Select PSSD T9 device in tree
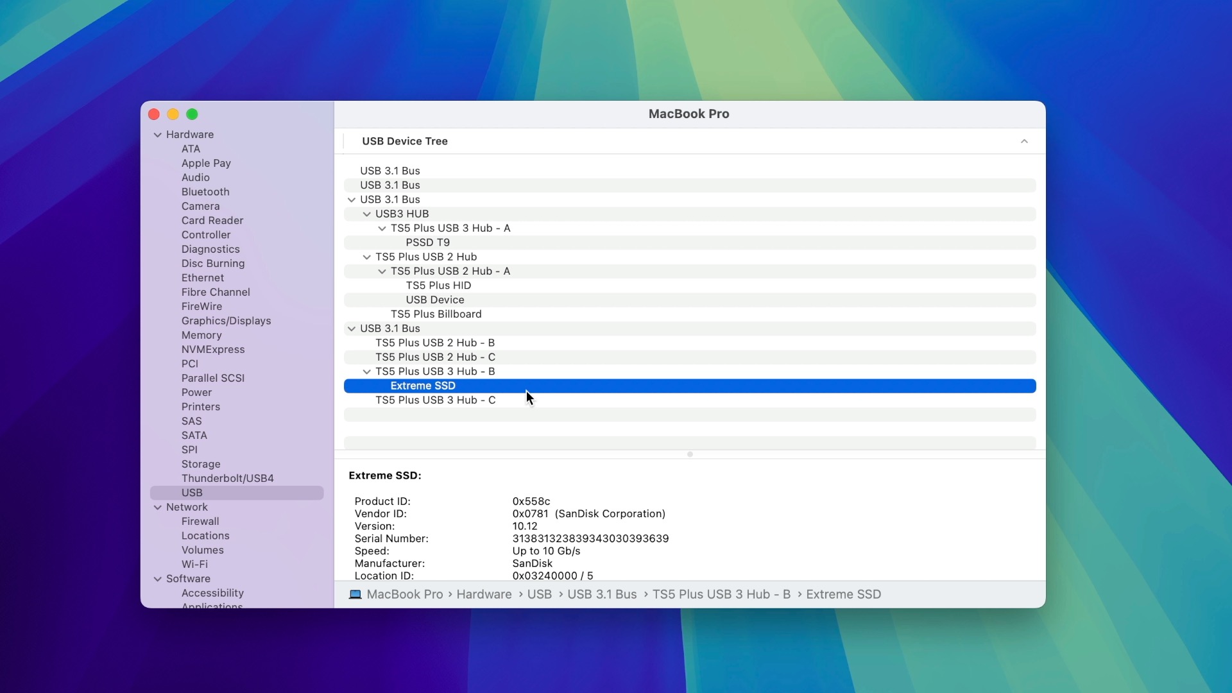 [x=427, y=243]
